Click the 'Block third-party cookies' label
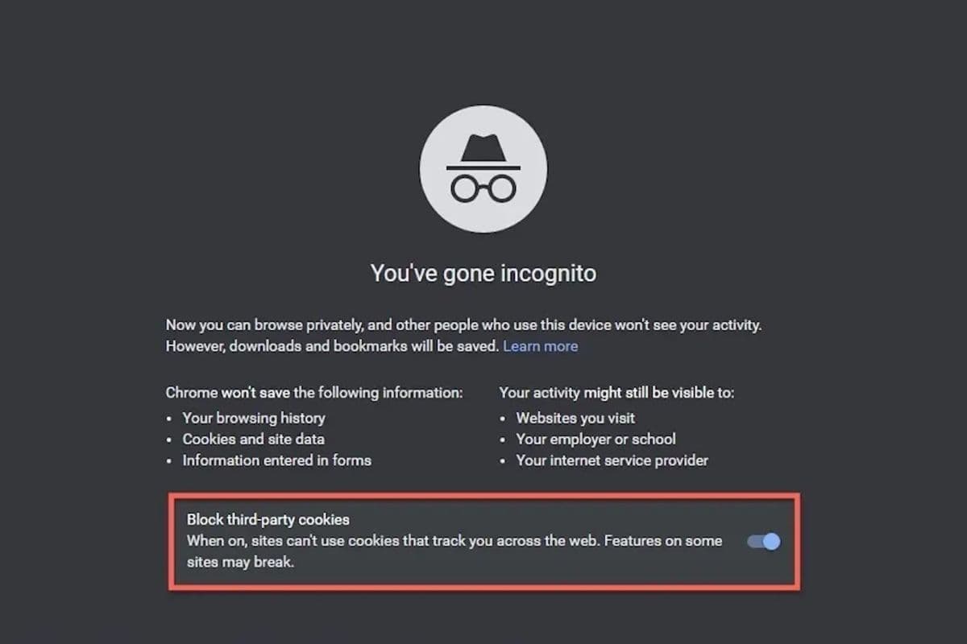Image resolution: width=967 pixels, height=644 pixels. tap(268, 519)
